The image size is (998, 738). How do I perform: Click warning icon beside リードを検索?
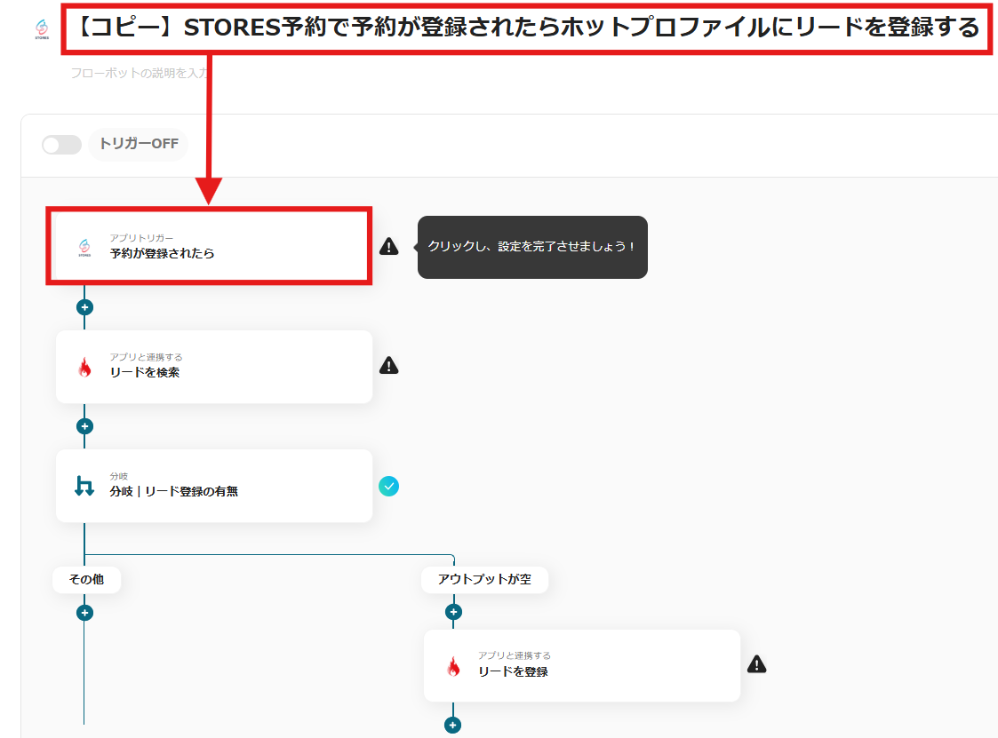point(389,366)
